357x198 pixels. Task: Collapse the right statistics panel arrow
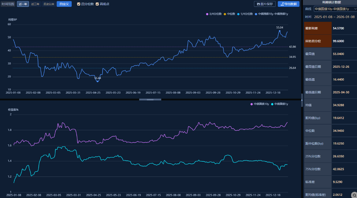(302, 100)
